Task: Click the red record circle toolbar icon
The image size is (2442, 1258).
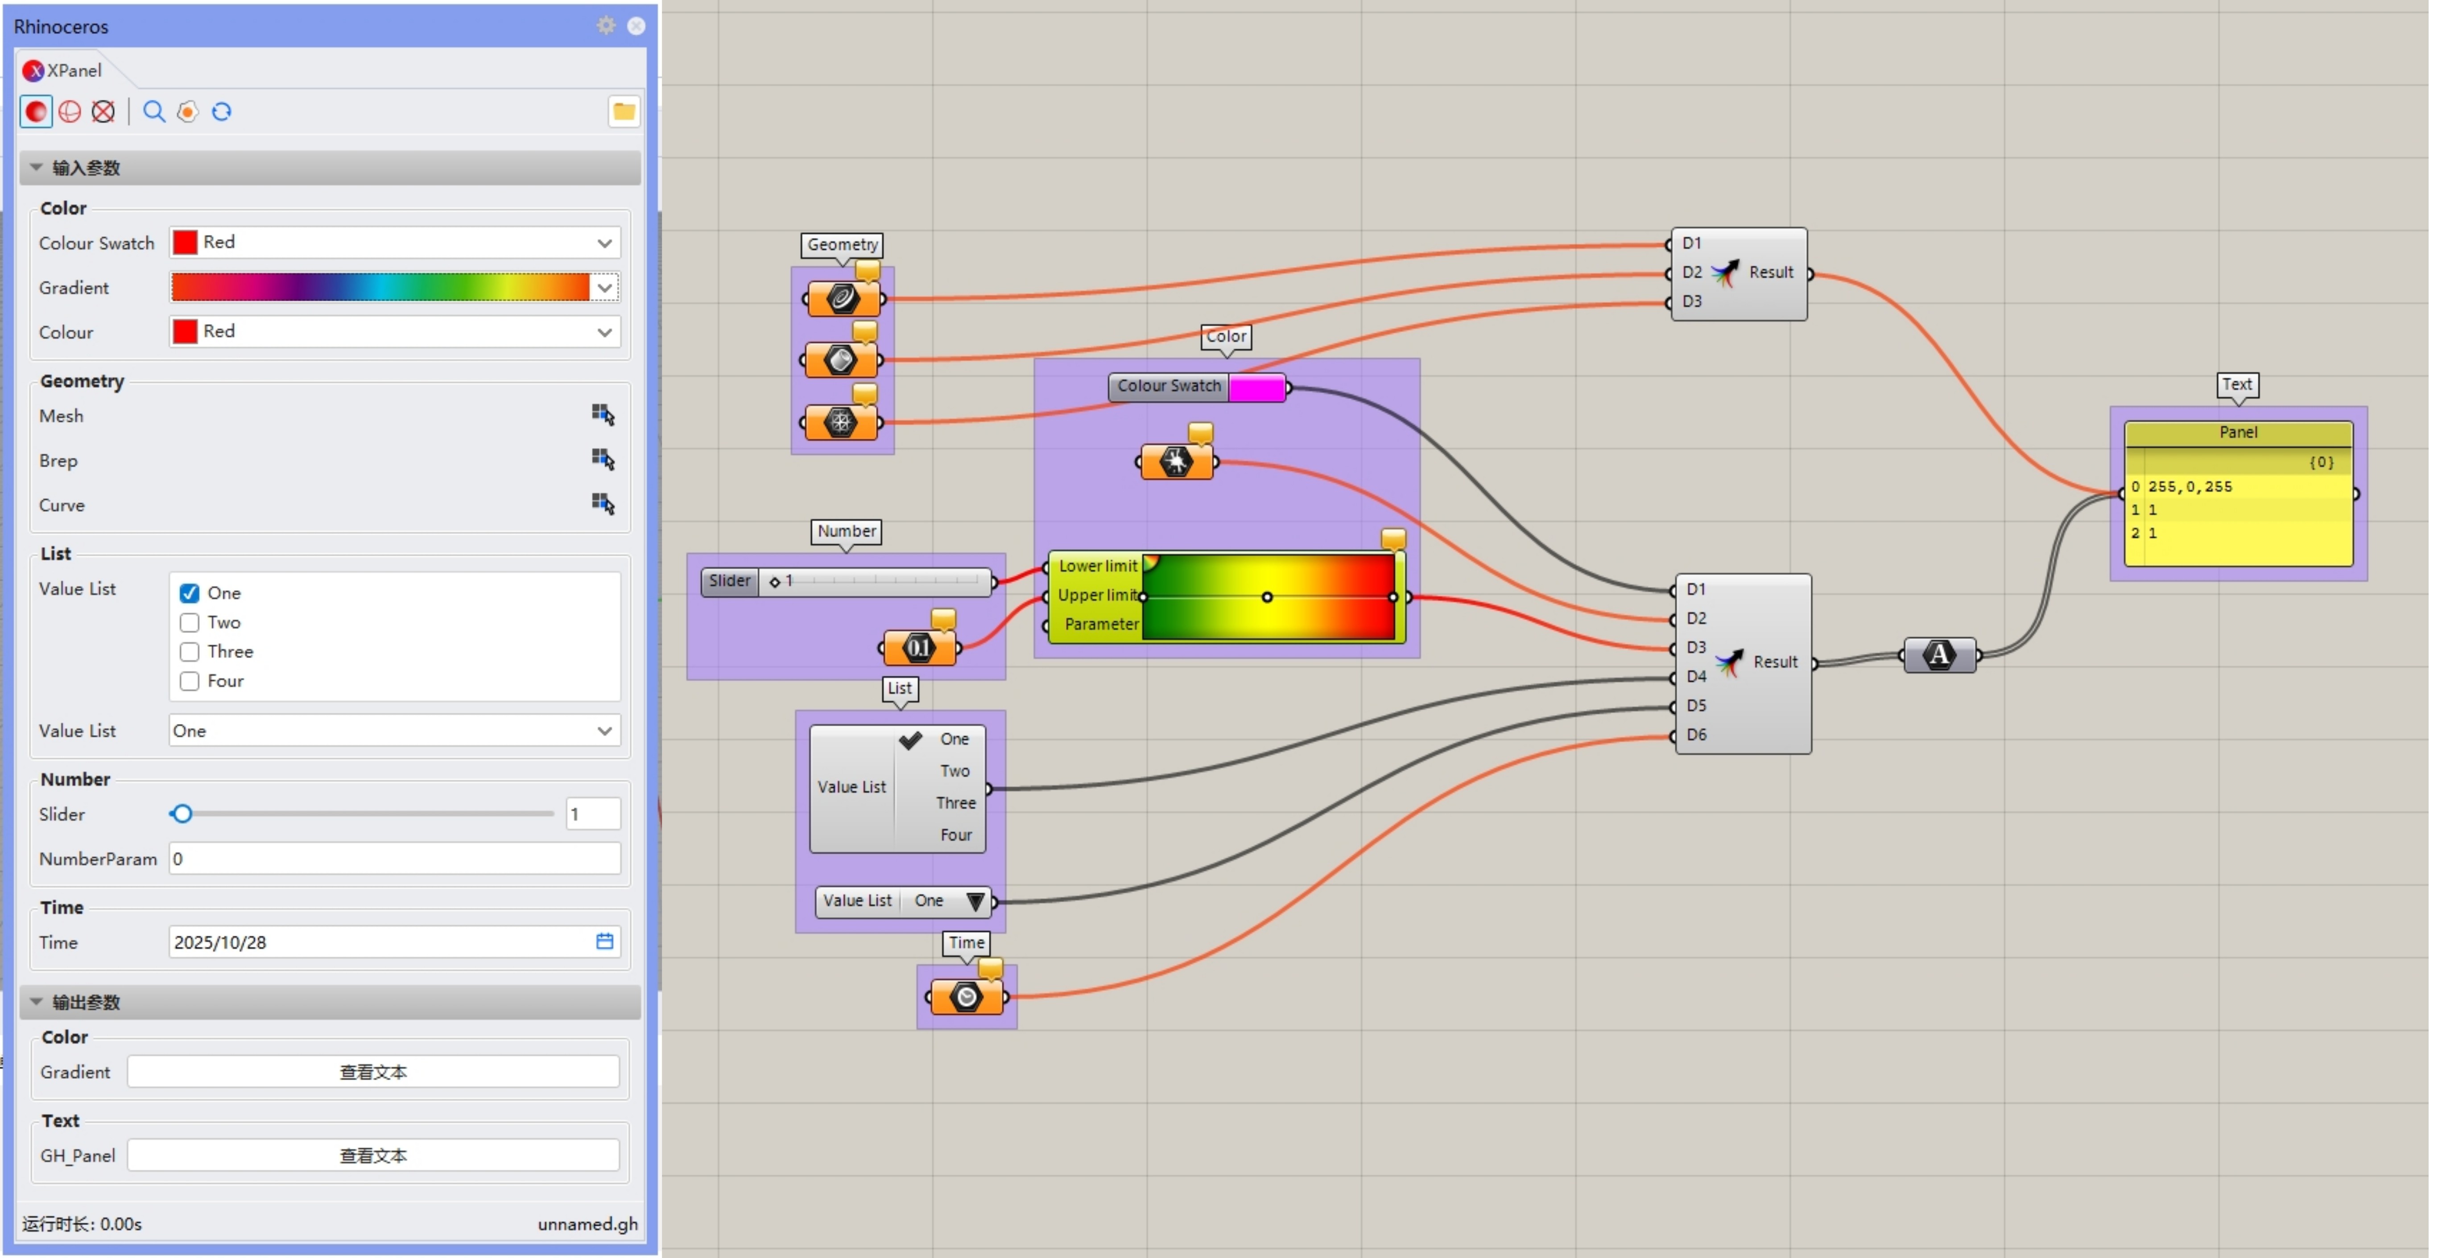Action: click(36, 112)
